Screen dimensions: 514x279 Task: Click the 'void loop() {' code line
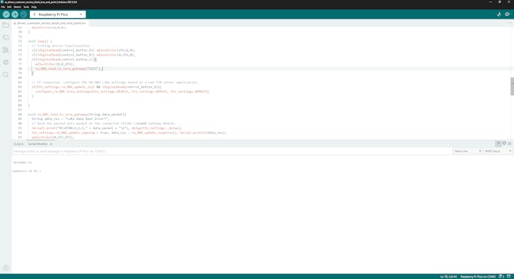[x=40, y=41]
